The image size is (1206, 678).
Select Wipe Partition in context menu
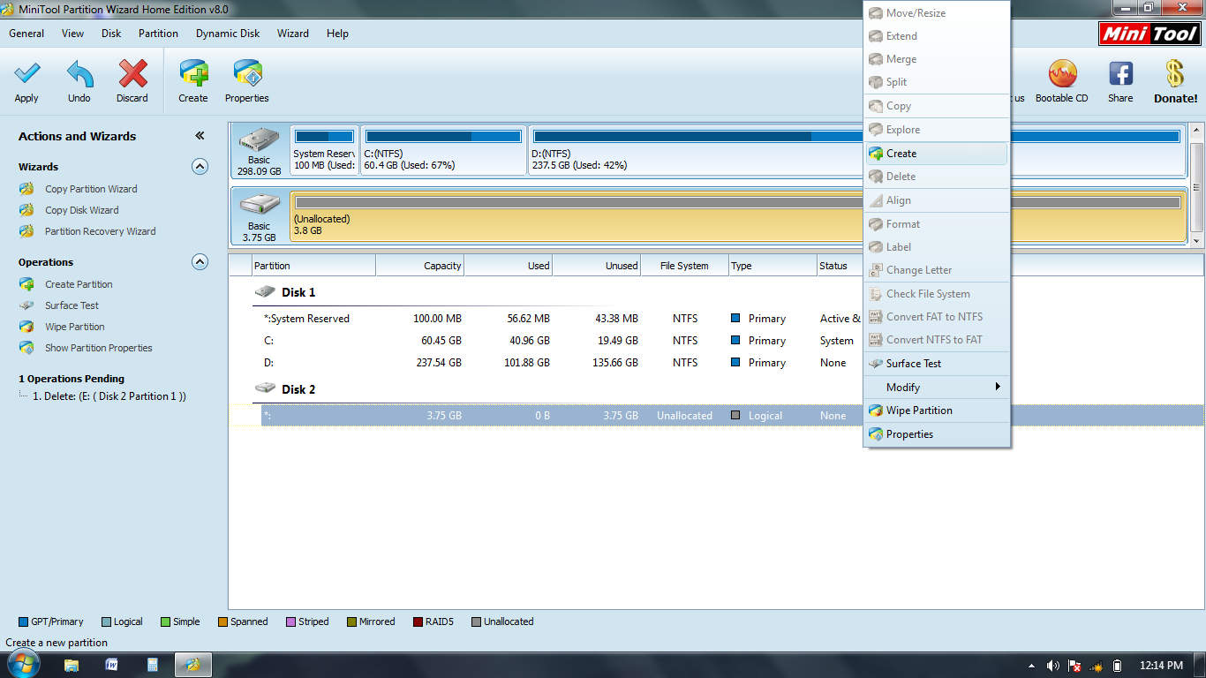(x=937, y=411)
